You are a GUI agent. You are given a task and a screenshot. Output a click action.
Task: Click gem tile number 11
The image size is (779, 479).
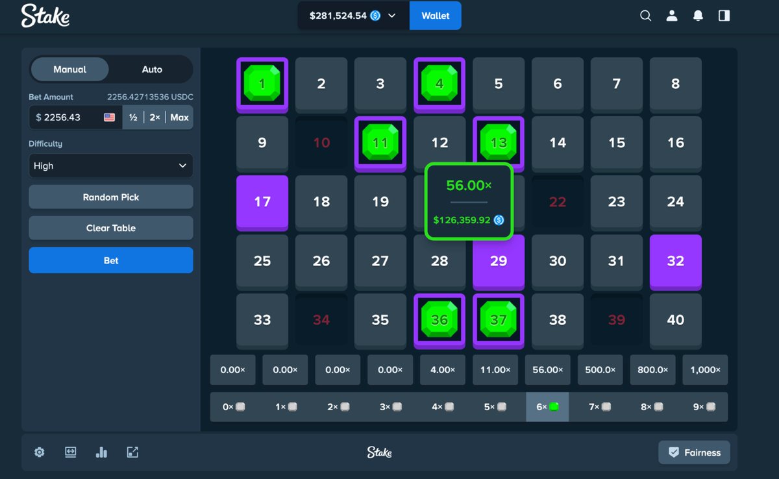380,143
